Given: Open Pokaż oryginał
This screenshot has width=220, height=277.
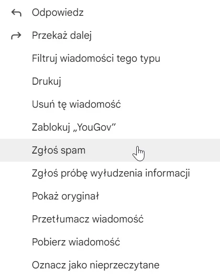Looking at the screenshot, I should [110, 196].
